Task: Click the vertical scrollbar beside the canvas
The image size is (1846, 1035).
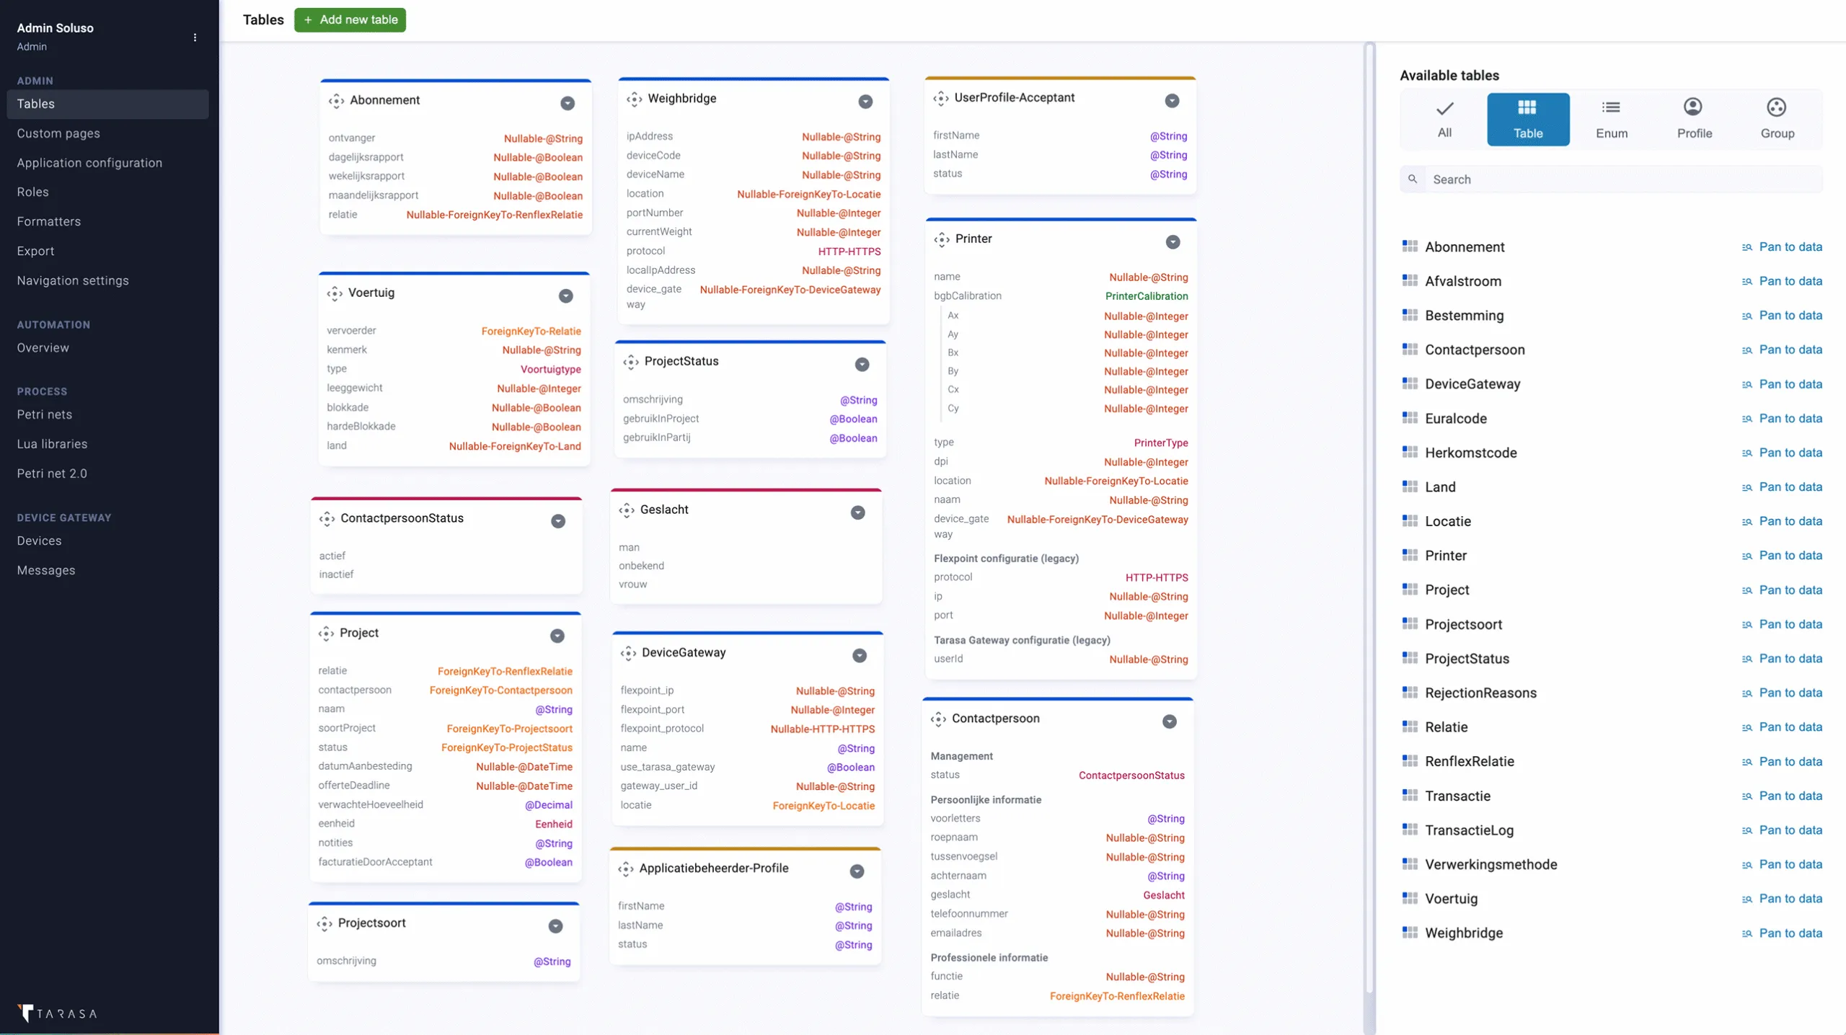Action: (x=1369, y=505)
